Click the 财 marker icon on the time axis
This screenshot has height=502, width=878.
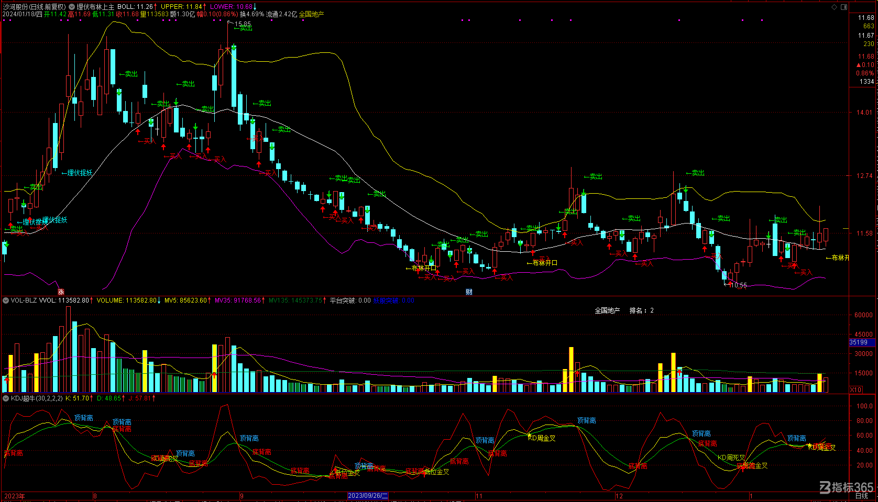pos(469,292)
